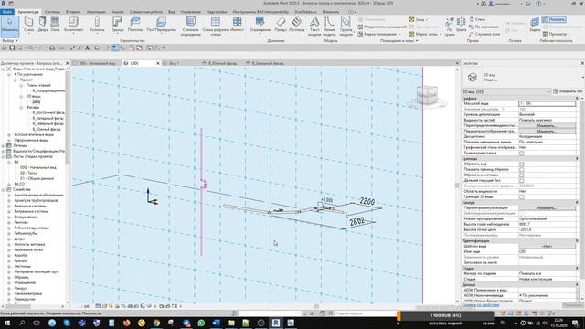
Task: Toggle the Show crop region checkbox
Action: (x=522, y=169)
